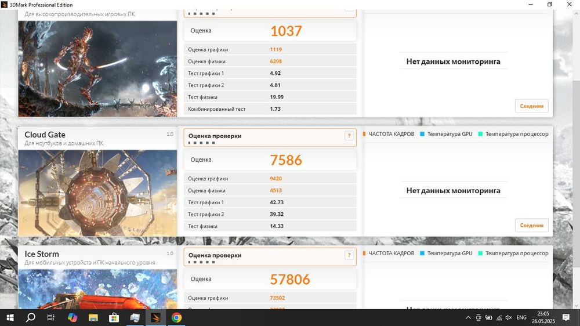Click the 3DMark logo in the title bar
Viewport: 580px width, 326px height.
coord(5,5)
